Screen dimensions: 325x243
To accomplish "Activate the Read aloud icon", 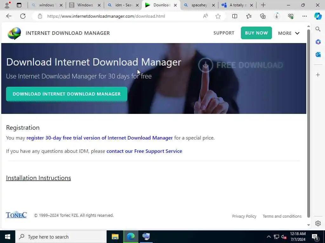I will tap(205, 16).
